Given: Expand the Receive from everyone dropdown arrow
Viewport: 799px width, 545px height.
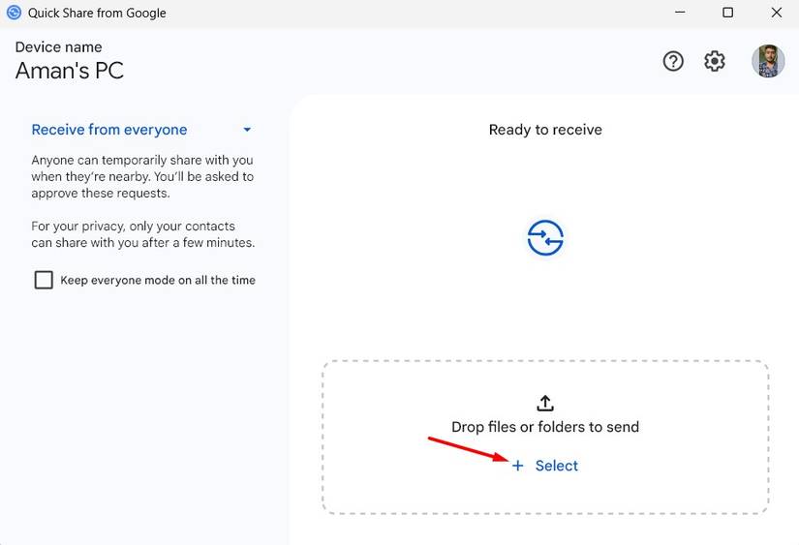Looking at the screenshot, I should click(x=247, y=130).
